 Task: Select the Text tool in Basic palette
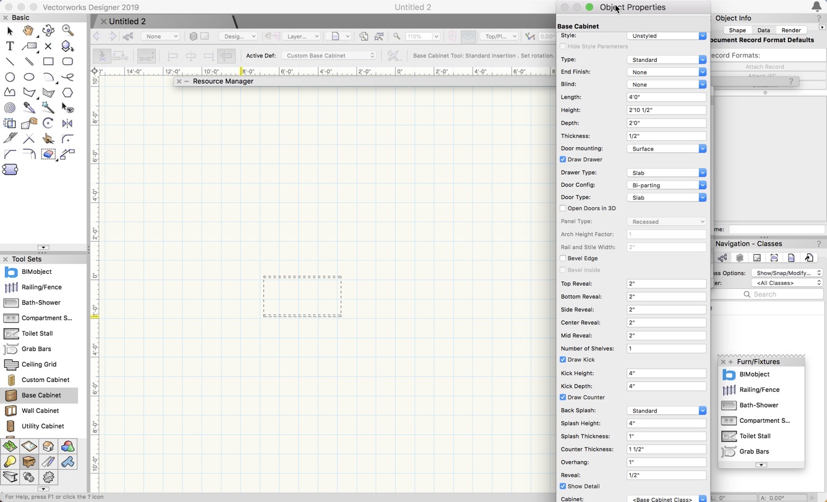click(10, 46)
